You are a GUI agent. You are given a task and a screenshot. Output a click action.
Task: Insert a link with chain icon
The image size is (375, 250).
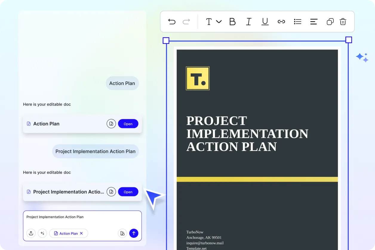(x=281, y=21)
